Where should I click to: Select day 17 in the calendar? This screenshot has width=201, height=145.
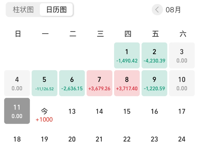point(182,111)
